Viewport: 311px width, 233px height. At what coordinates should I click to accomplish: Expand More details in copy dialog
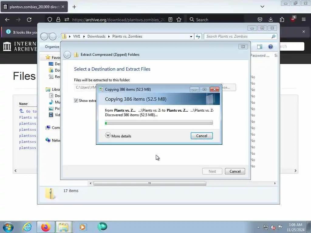[x=118, y=136]
